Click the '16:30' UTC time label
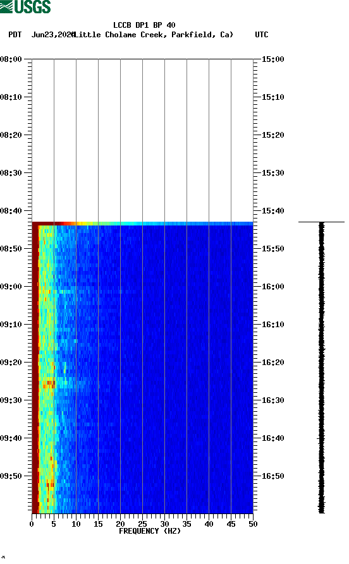The height and width of the screenshot is (564, 349). point(272,400)
